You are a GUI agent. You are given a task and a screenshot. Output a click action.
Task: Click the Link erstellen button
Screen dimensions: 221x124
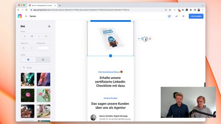pyautogui.click(x=196, y=16)
